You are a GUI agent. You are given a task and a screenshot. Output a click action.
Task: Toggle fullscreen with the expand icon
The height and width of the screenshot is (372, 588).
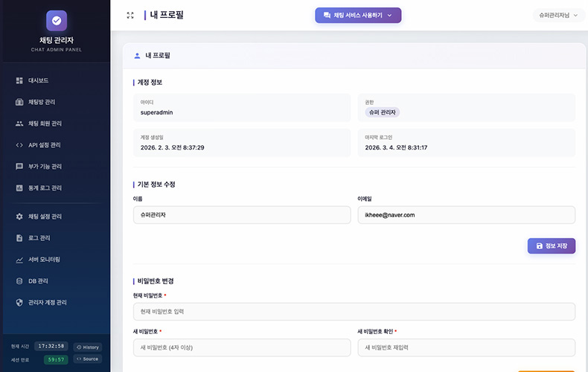pos(130,15)
